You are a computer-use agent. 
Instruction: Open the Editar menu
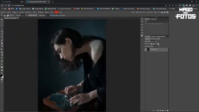click(x=9, y=12)
